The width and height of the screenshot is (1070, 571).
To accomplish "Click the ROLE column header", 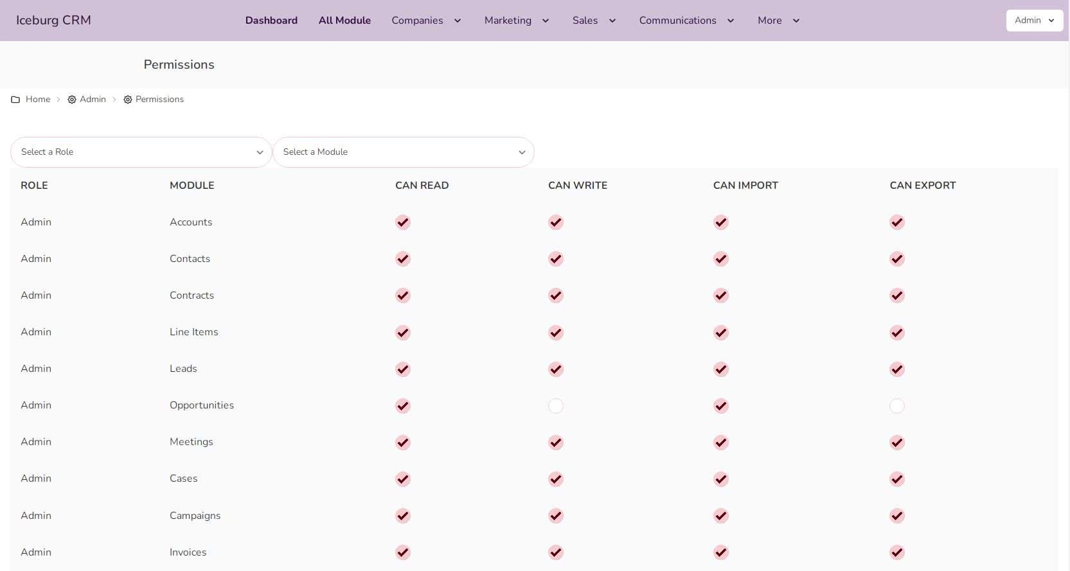I will 34,185.
